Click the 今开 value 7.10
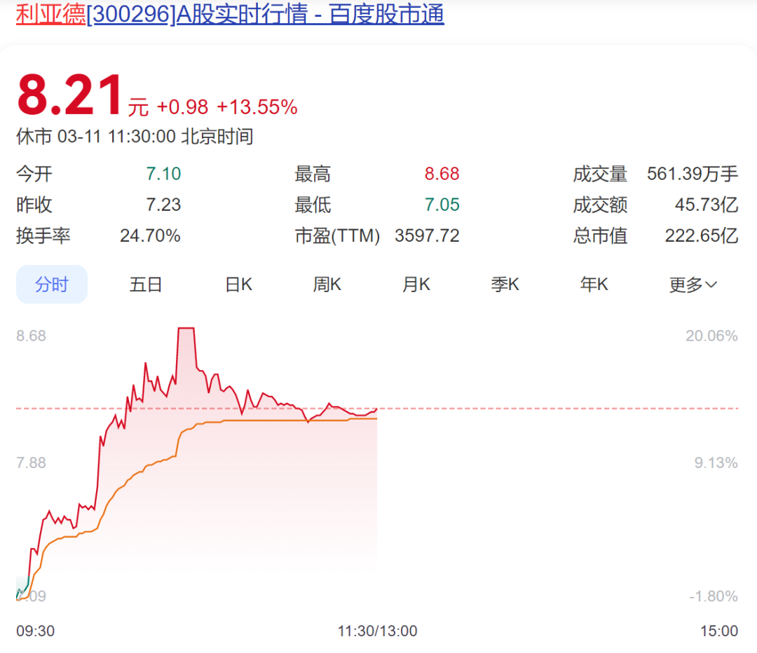Viewport: 757px width, 653px height. [163, 174]
